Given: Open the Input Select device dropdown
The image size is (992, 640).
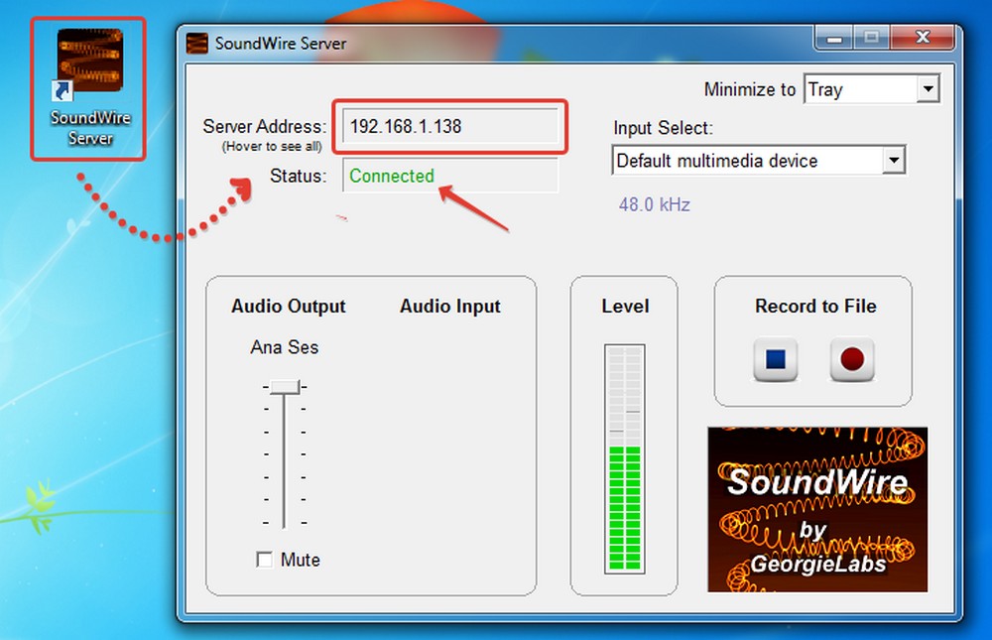Looking at the screenshot, I should click(894, 160).
